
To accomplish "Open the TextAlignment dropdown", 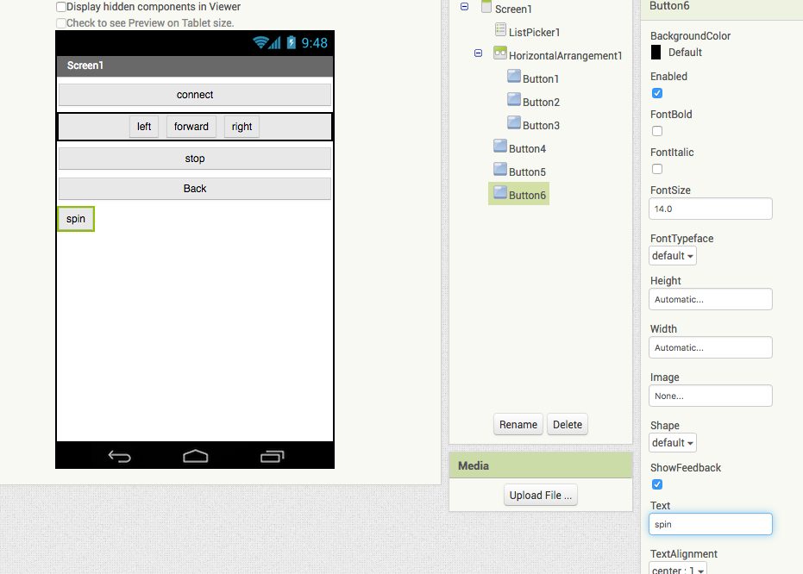I will point(678,569).
